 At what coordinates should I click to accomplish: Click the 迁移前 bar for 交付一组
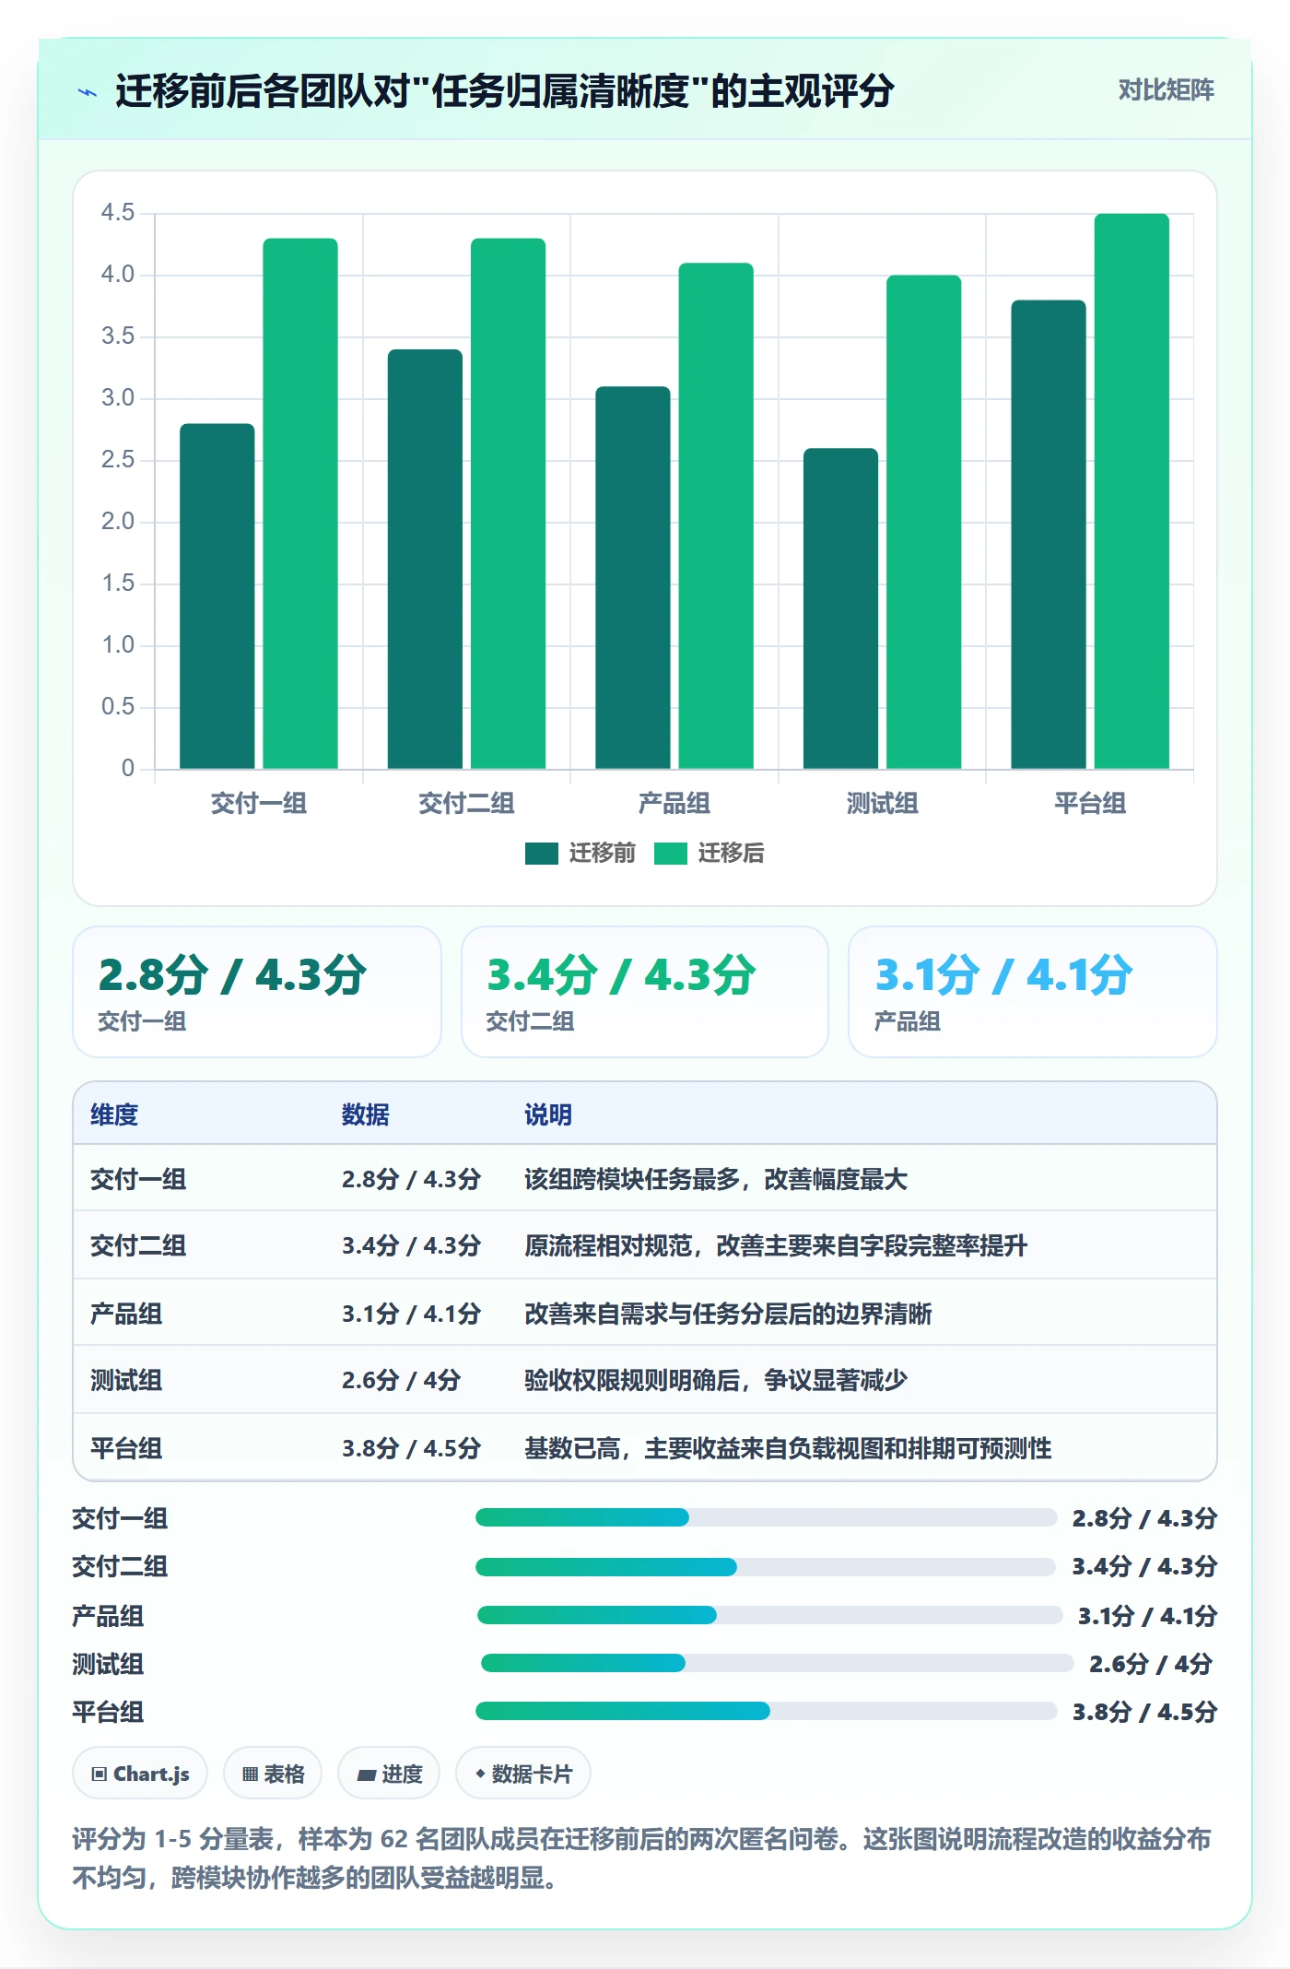click(x=217, y=596)
